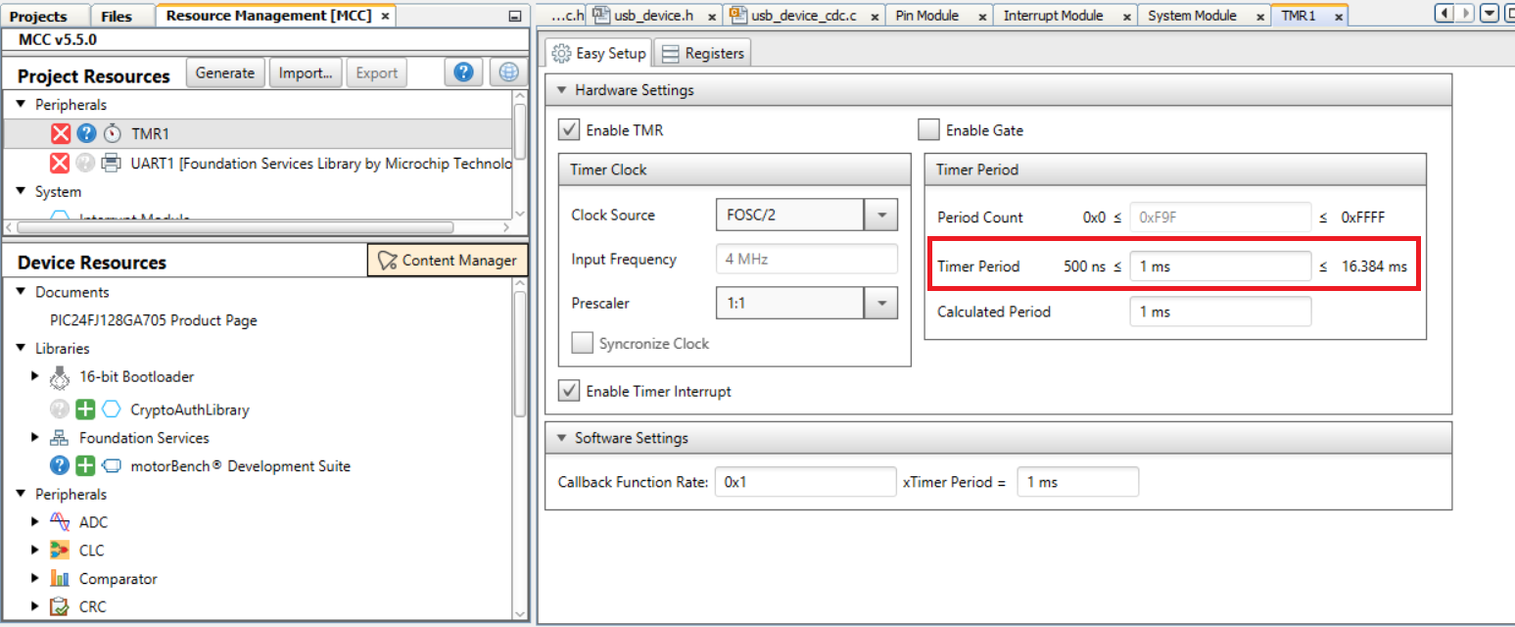This screenshot has height=627, width=1515.
Task: Collapse the Documents node in Device Resources
Action: (22, 292)
